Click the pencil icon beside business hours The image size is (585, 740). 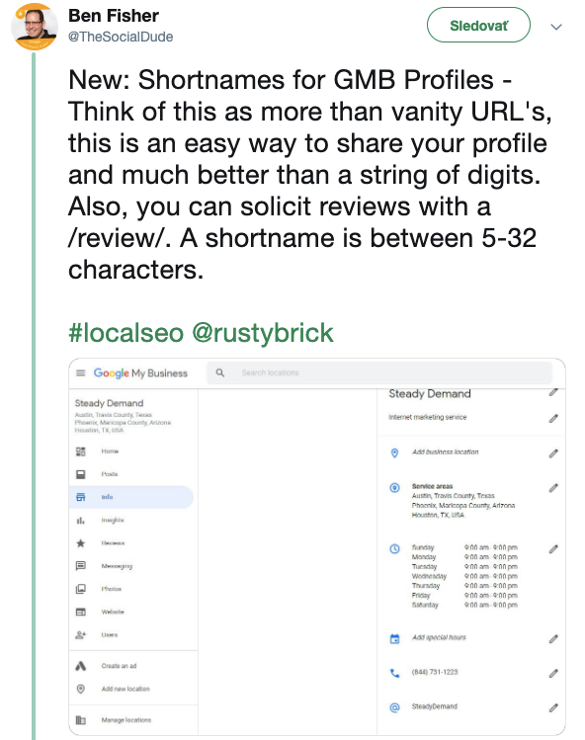pos(553,549)
